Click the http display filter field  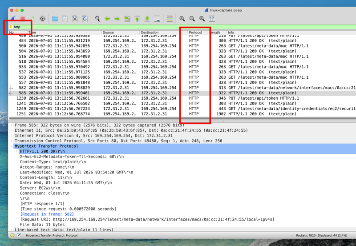click(182, 27)
